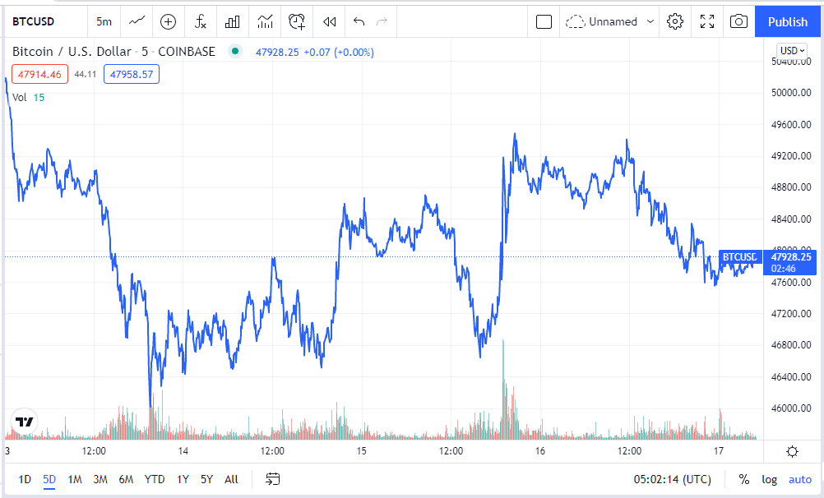Expand the Unnamed layout dropdown
Screen dimensions: 824x498
[x=650, y=21]
